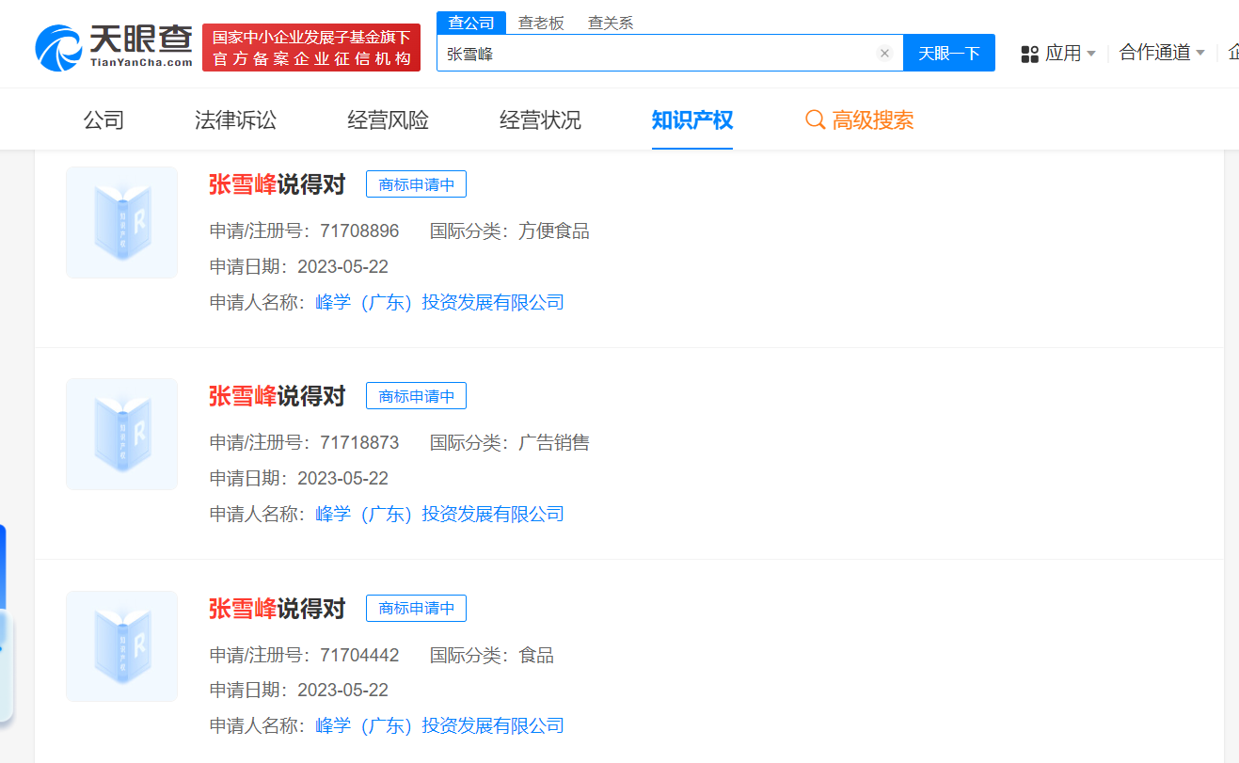Switch to the 查老板 search tab
Viewport: 1239px width, 763px height.
(541, 23)
